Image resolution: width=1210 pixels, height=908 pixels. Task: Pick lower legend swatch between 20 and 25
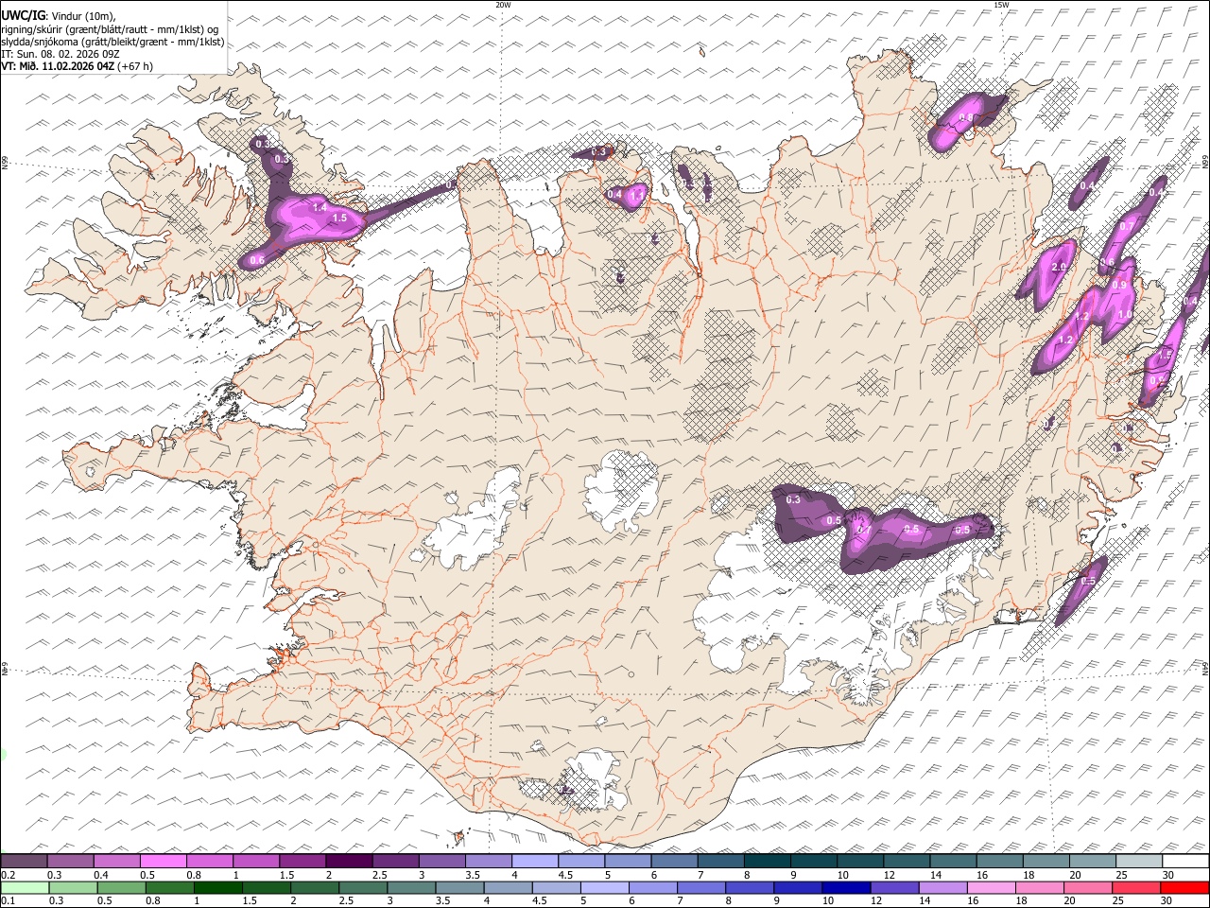[x=1087, y=887]
